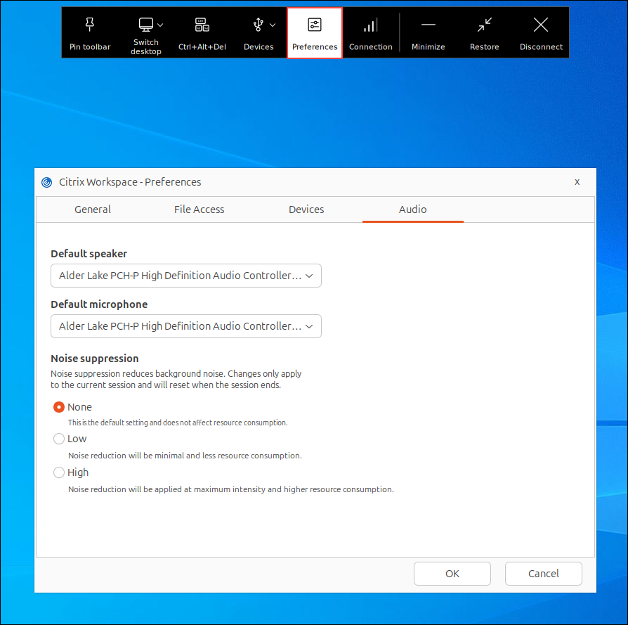Image resolution: width=628 pixels, height=625 pixels.
Task: Switch to the General tab
Action: [x=93, y=210]
